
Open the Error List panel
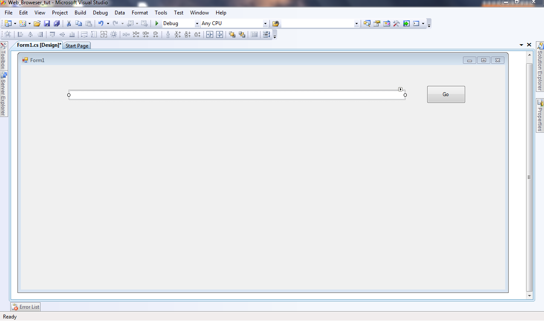pos(25,307)
